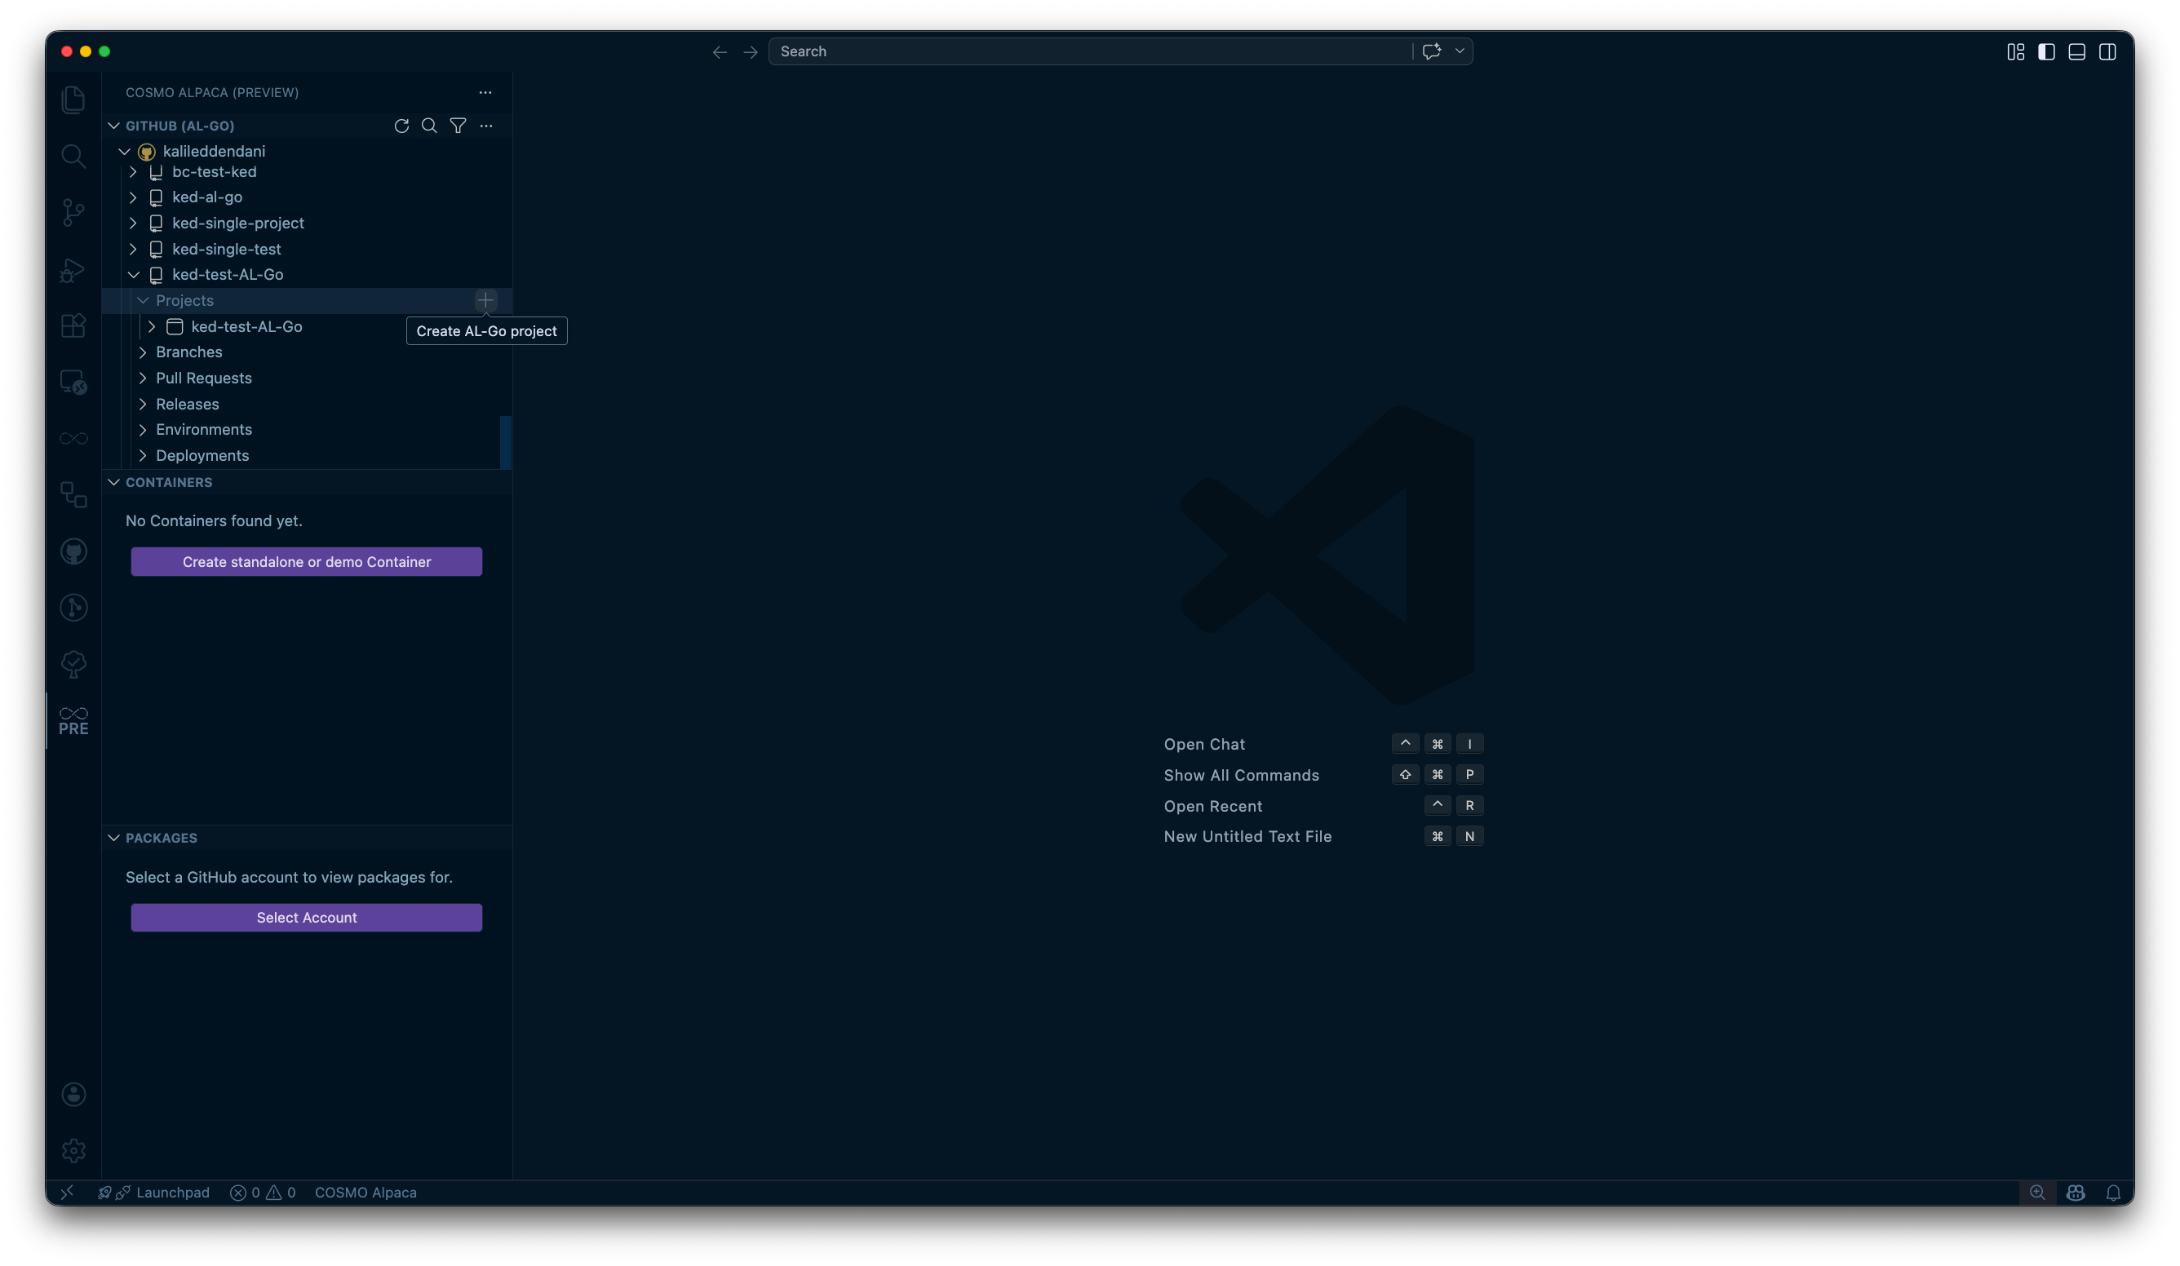Viewport: 2180px width, 1266px height.
Task: Expand the Deployments node
Action: (143, 456)
